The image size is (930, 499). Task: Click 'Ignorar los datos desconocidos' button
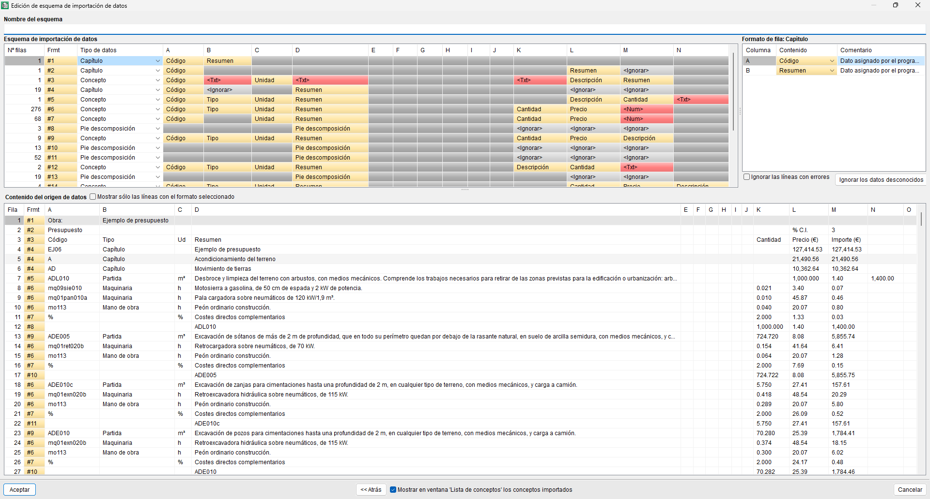tap(881, 180)
